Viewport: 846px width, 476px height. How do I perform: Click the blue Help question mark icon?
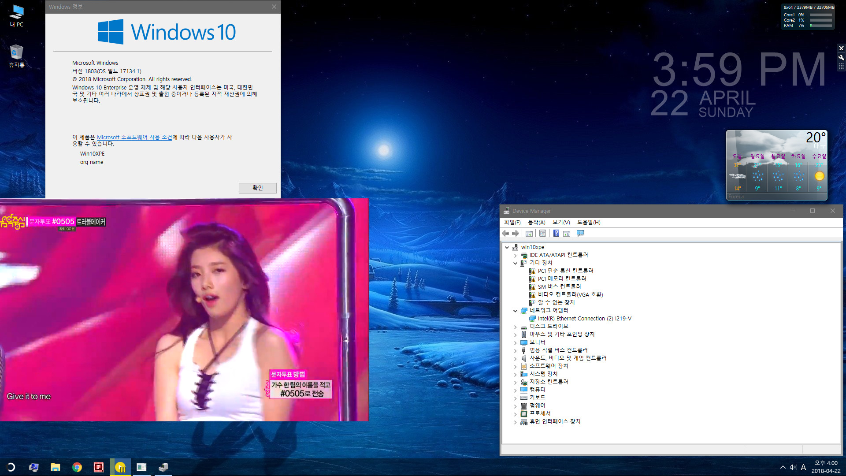pos(556,234)
